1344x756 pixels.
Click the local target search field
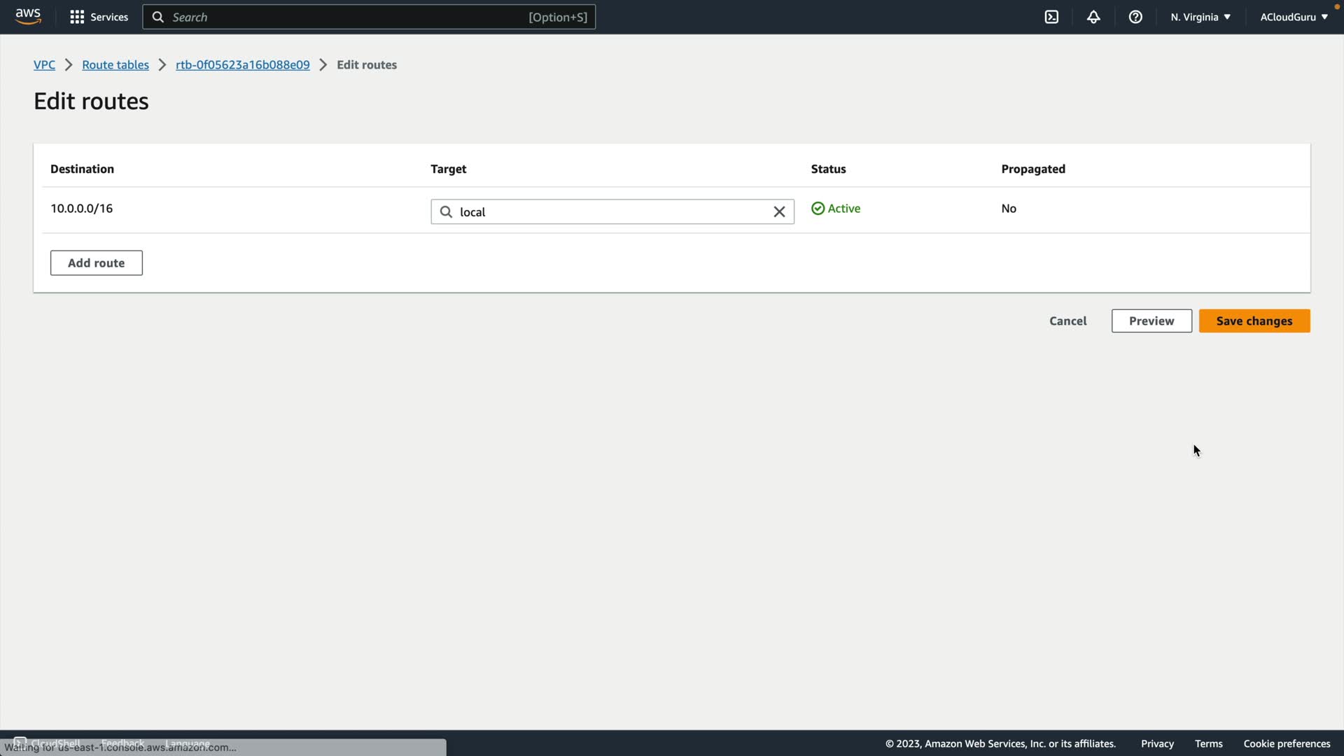(609, 211)
